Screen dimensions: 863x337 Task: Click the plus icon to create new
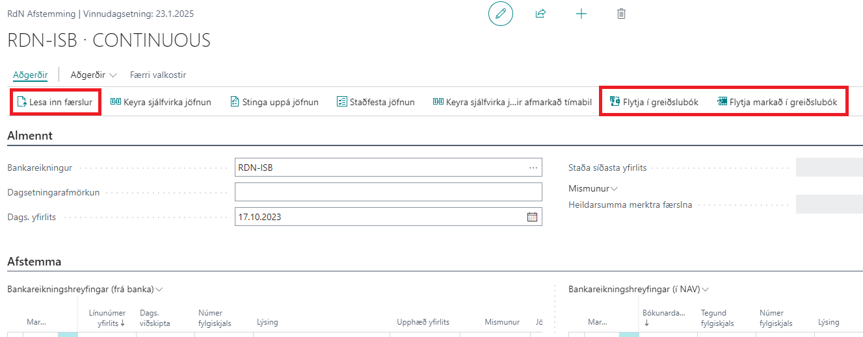point(581,14)
